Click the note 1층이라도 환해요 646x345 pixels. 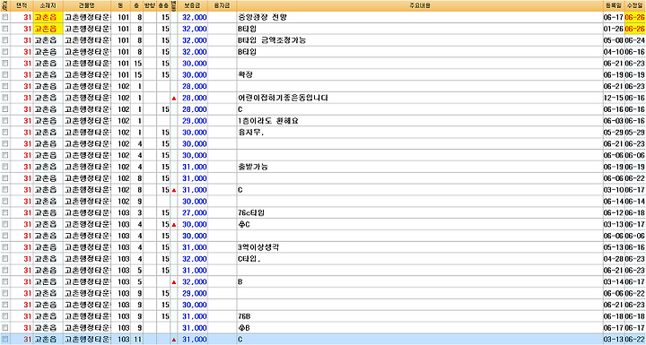pos(267,121)
